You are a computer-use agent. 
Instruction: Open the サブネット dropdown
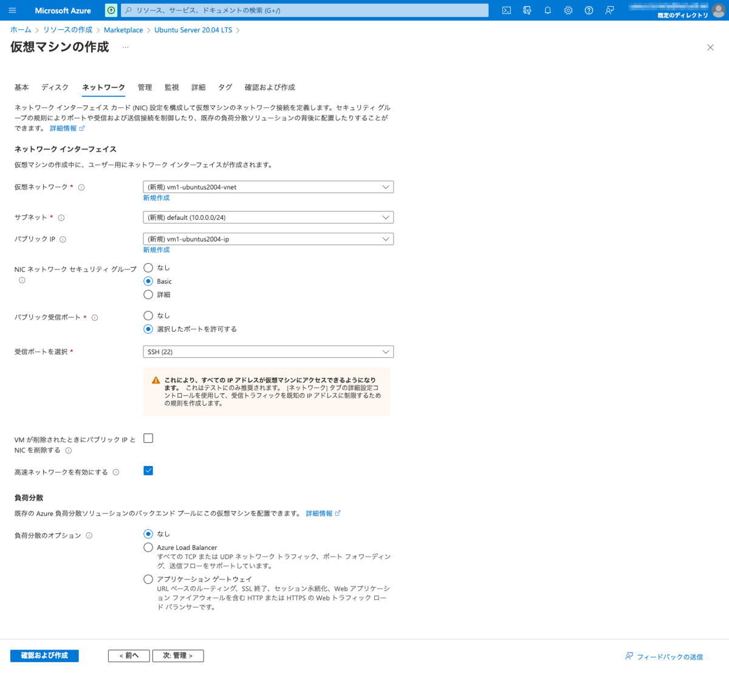[x=269, y=218]
